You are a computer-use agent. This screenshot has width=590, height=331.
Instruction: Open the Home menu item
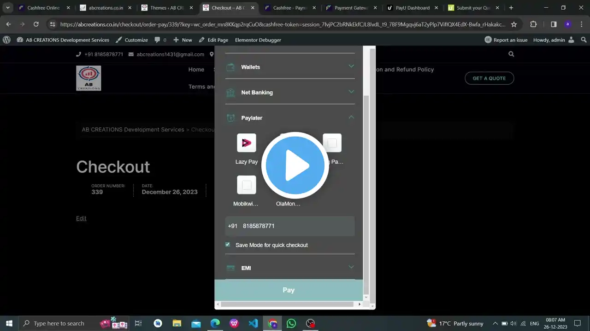[x=196, y=69]
